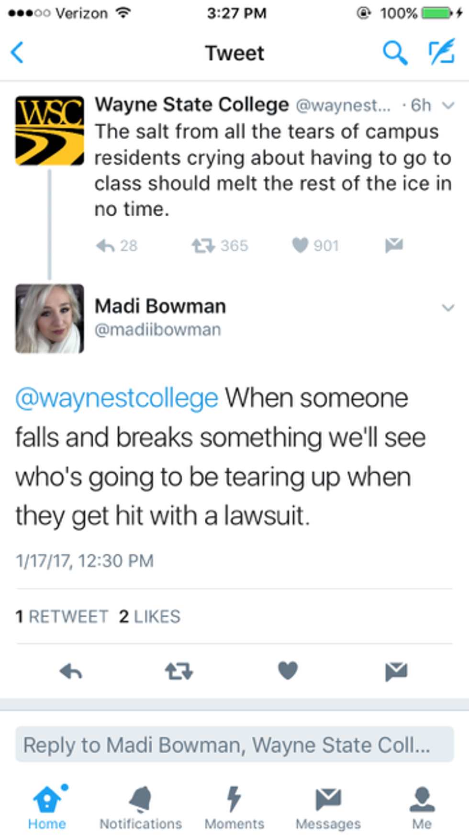Open Madi Bowman's profile photo

pos(50,319)
